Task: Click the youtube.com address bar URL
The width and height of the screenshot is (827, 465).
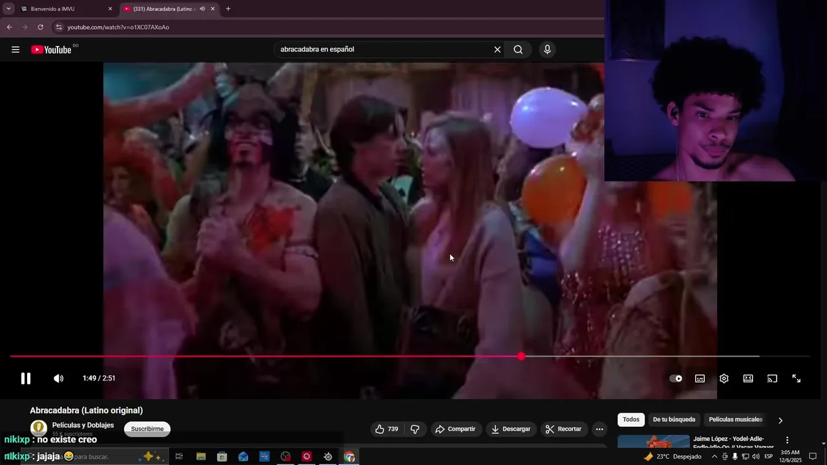Action: (118, 27)
